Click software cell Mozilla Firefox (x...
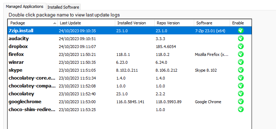 coord(212,54)
